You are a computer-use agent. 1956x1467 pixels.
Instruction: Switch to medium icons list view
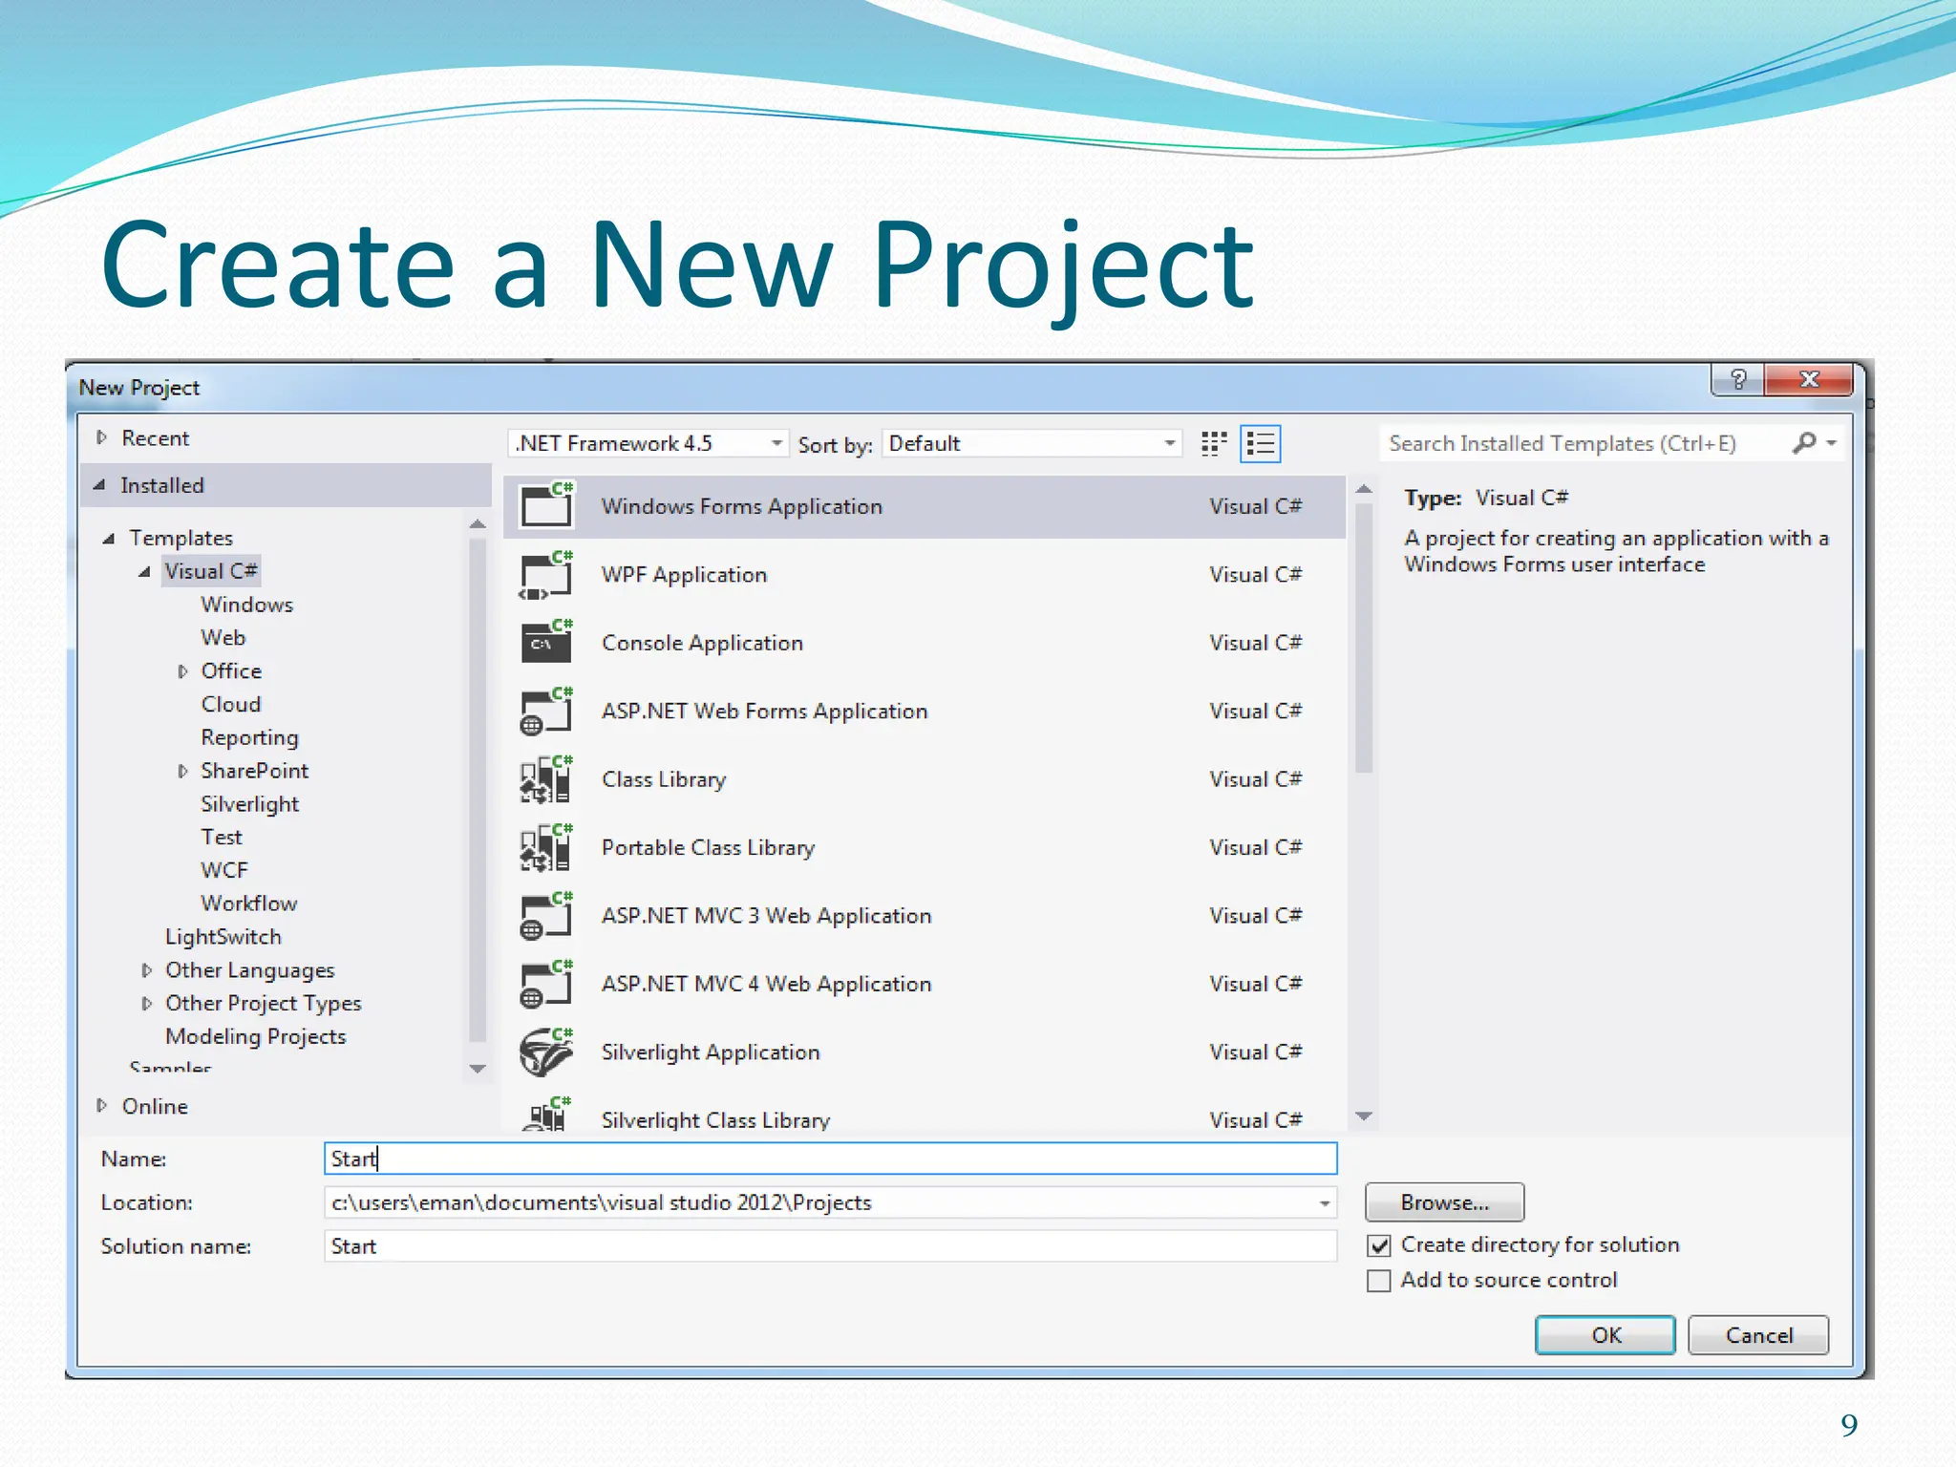1260,443
